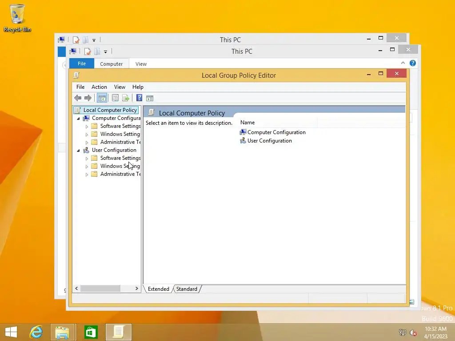
Task: Click the front This PC window system icon
Action: [73, 52]
